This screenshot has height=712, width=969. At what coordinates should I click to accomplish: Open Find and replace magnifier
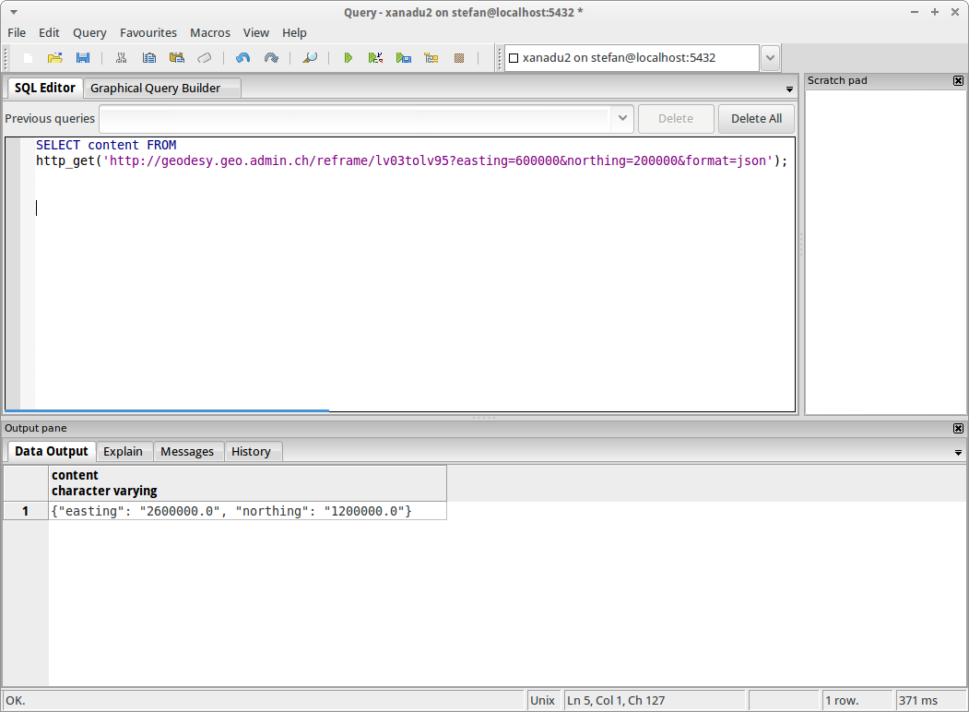tap(310, 58)
